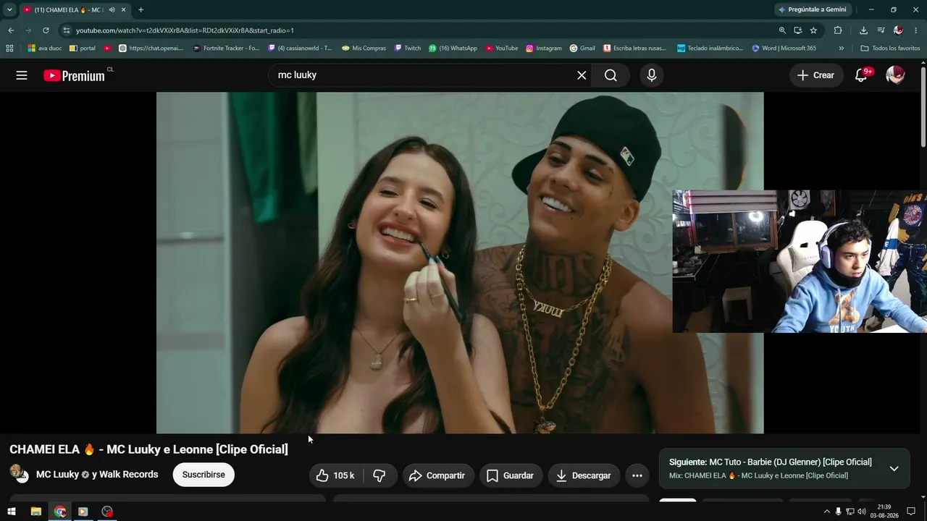This screenshot has height=521, width=927.
Task: Open the Chrome extensions puzzle icon
Action: tap(838, 30)
